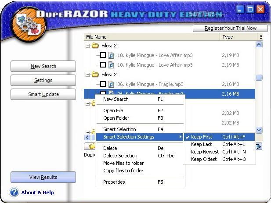Collapse the second Files: 2 group
The image size is (271, 203).
[x=88, y=75]
